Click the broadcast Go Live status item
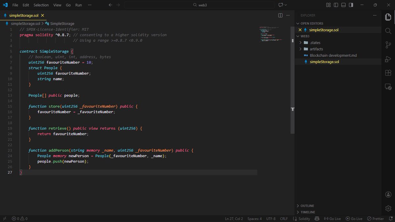 coord(332,219)
